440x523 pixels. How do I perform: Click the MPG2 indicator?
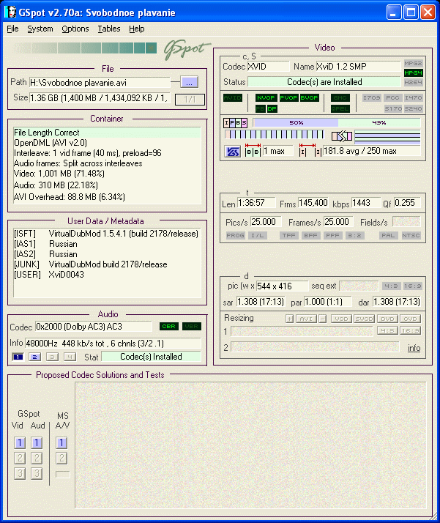point(414,63)
